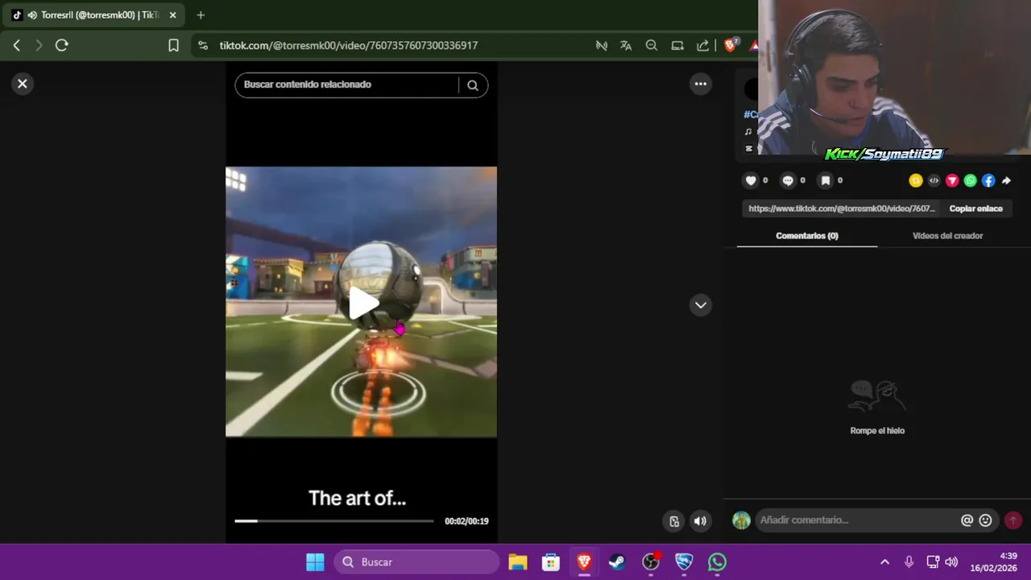1031x580 pixels.
Task: Click the tiktok.com address bar URL
Action: [x=349, y=46]
